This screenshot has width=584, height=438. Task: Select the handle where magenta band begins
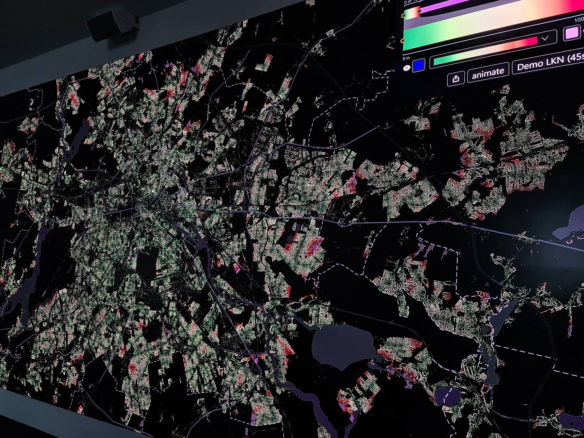click(x=420, y=11)
